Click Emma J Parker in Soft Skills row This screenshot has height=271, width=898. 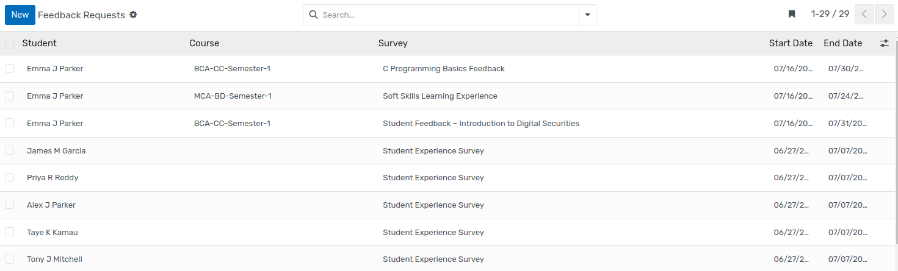click(55, 96)
